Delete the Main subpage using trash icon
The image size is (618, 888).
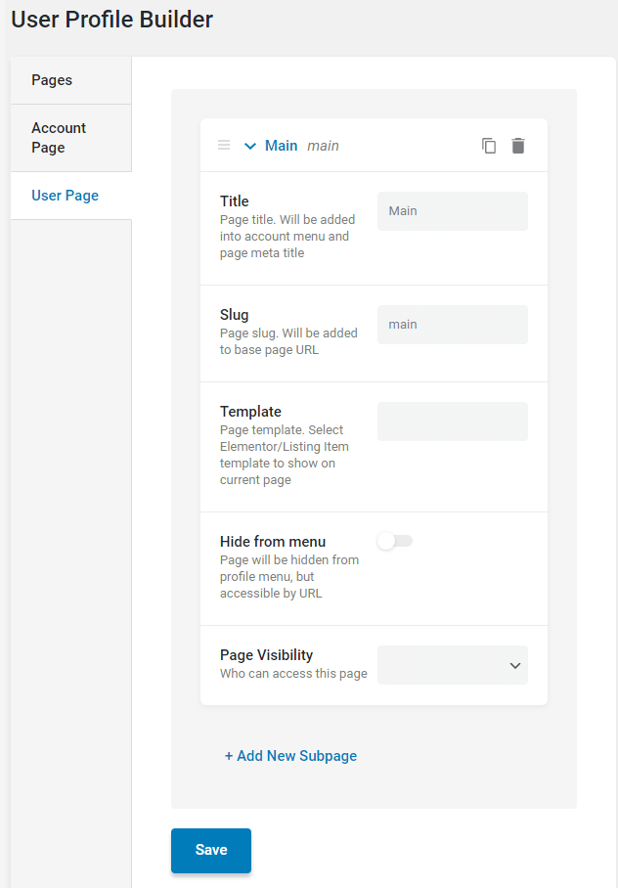click(517, 146)
